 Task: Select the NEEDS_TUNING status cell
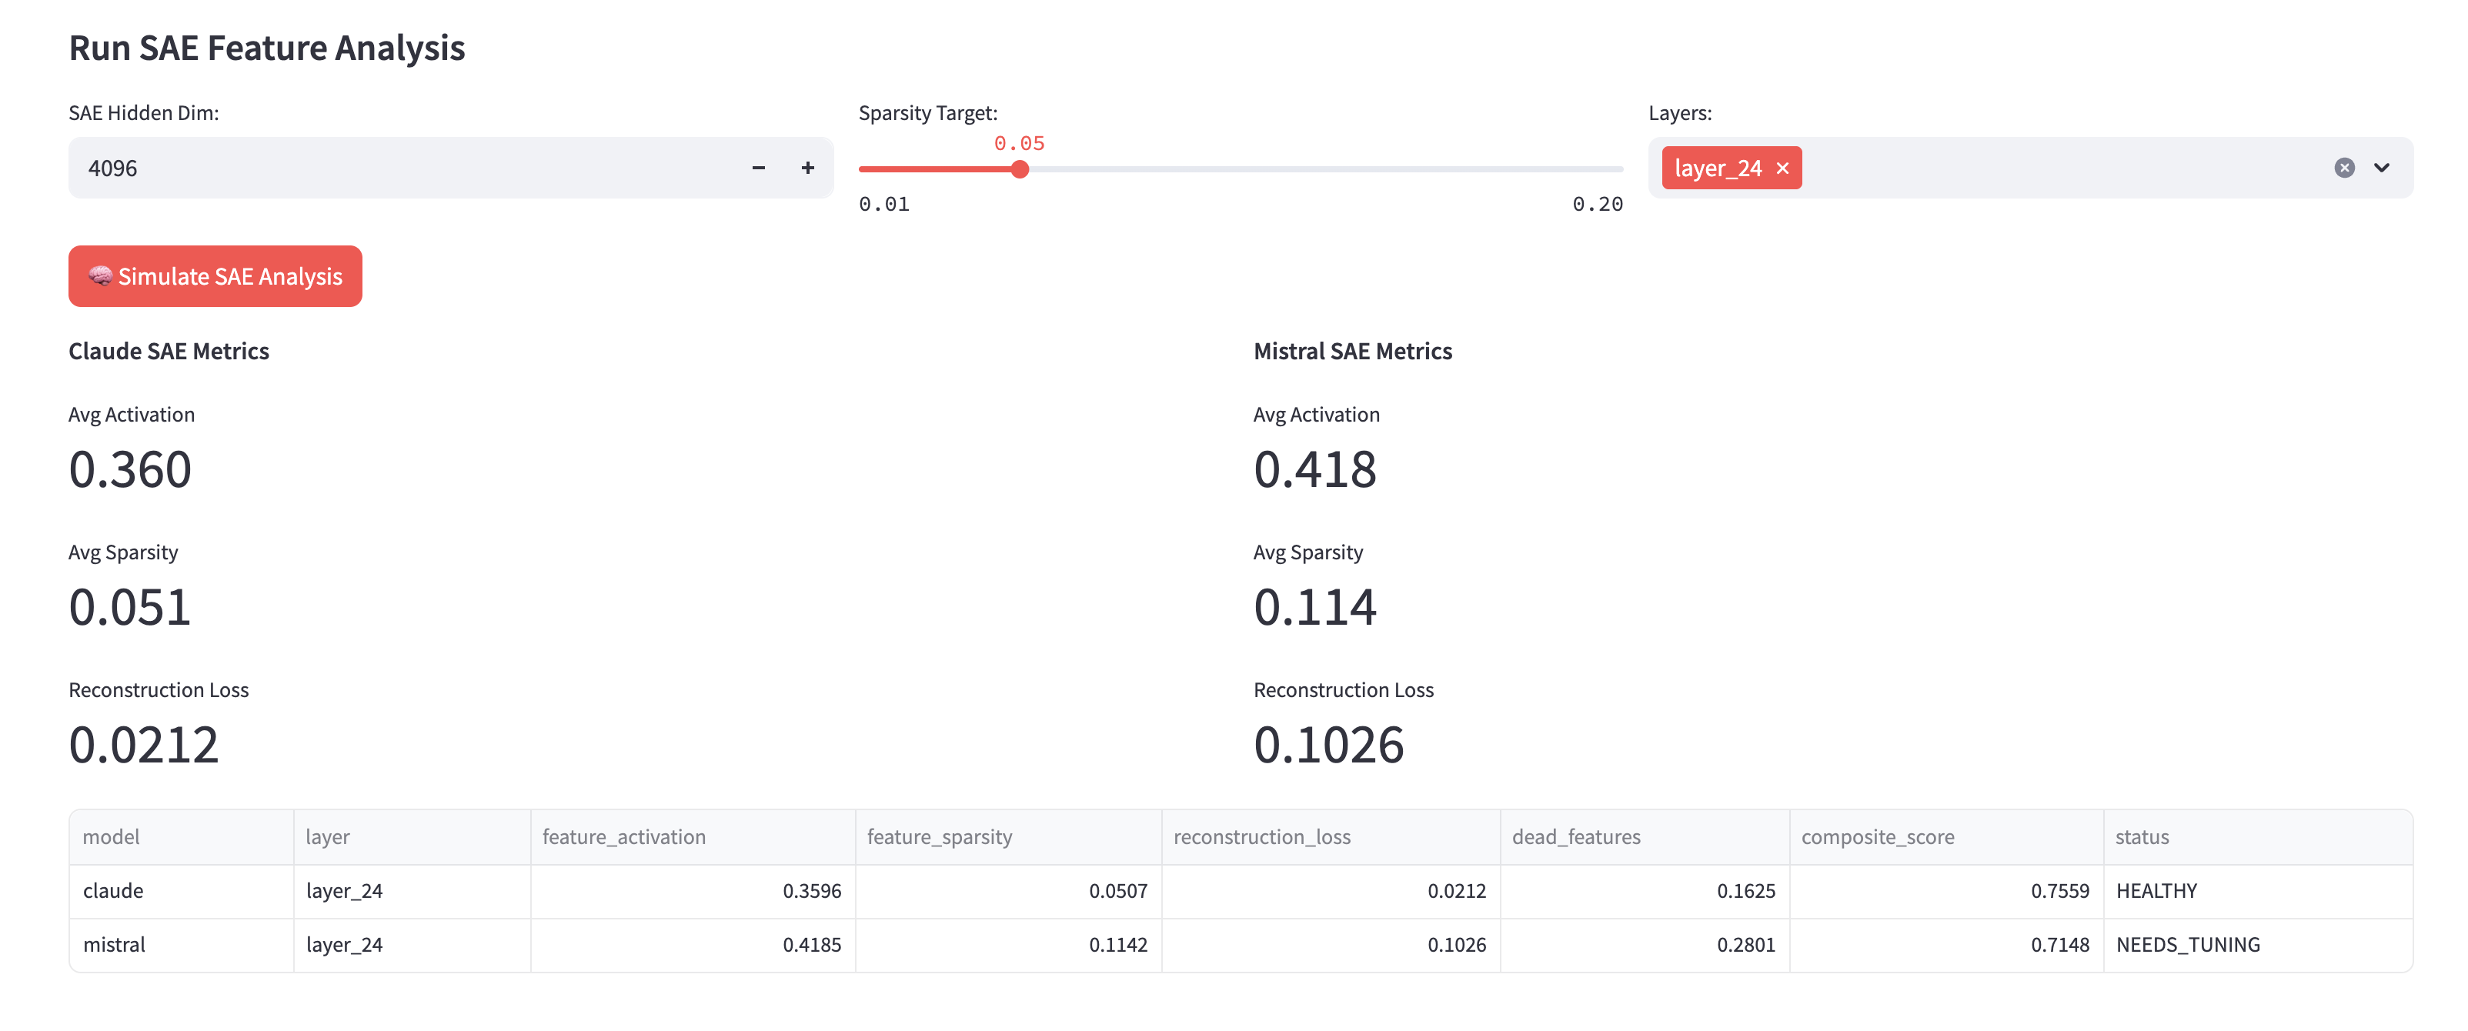2187,944
